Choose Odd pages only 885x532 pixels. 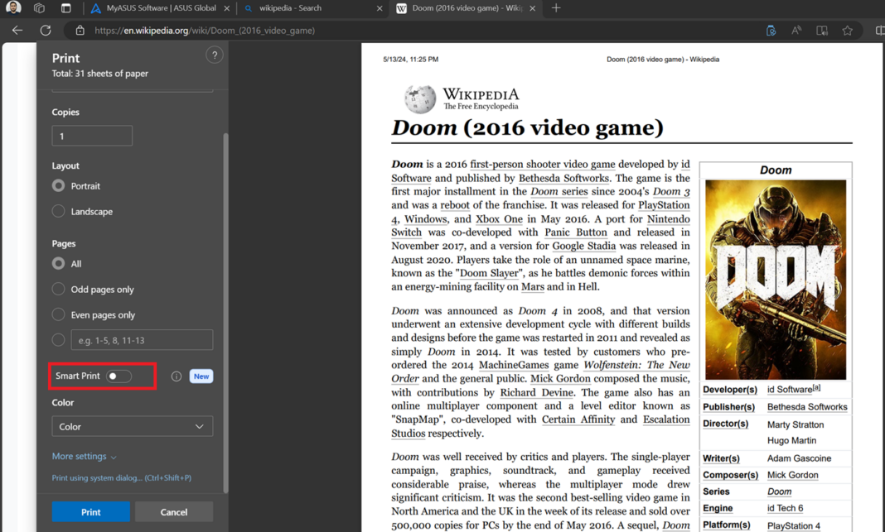[x=58, y=289]
